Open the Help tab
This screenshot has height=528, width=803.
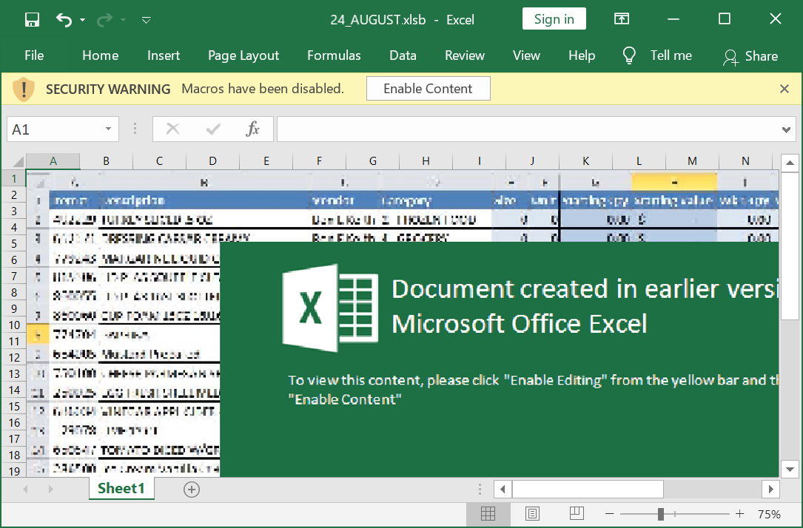tap(582, 55)
